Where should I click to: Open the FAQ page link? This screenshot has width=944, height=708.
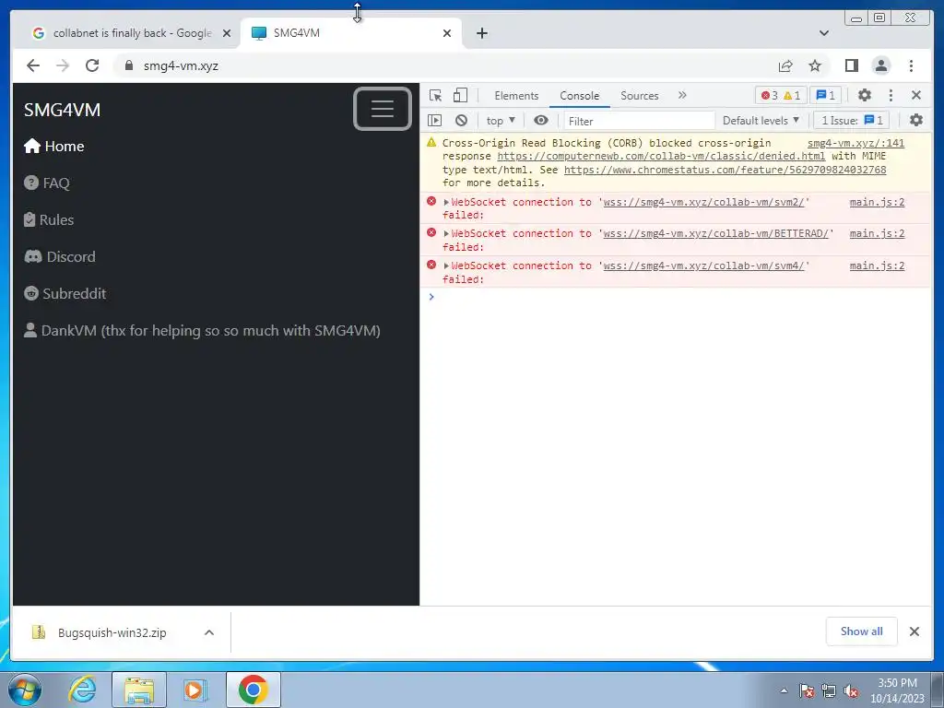pos(47,183)
